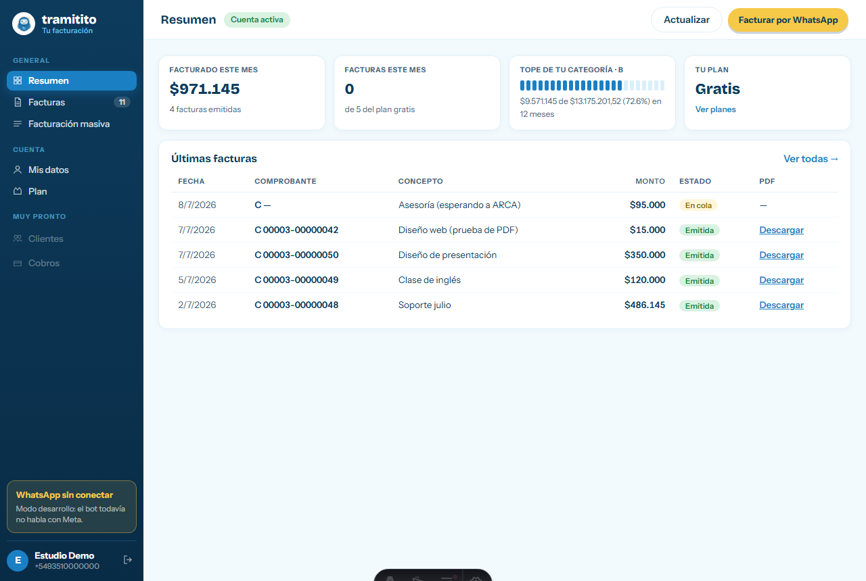Click the En cola status badge
The height and width of the screenshot is (581, 866).
698,205
